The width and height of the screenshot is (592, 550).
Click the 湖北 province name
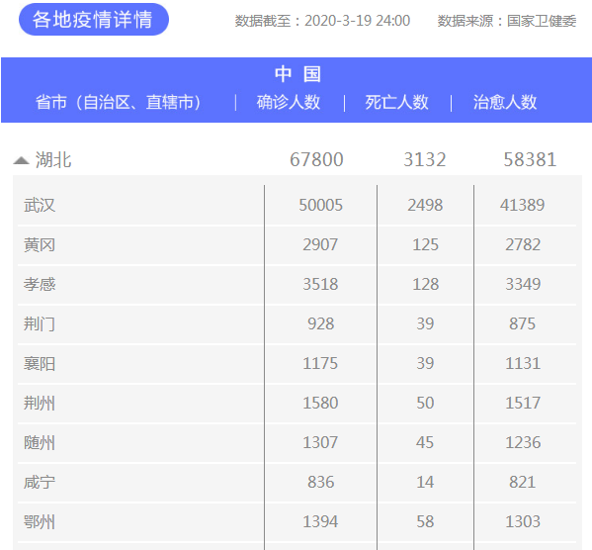53,160
